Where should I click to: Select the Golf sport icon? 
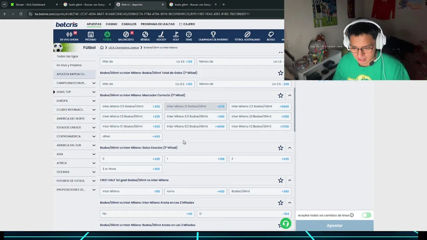[176, 36]
